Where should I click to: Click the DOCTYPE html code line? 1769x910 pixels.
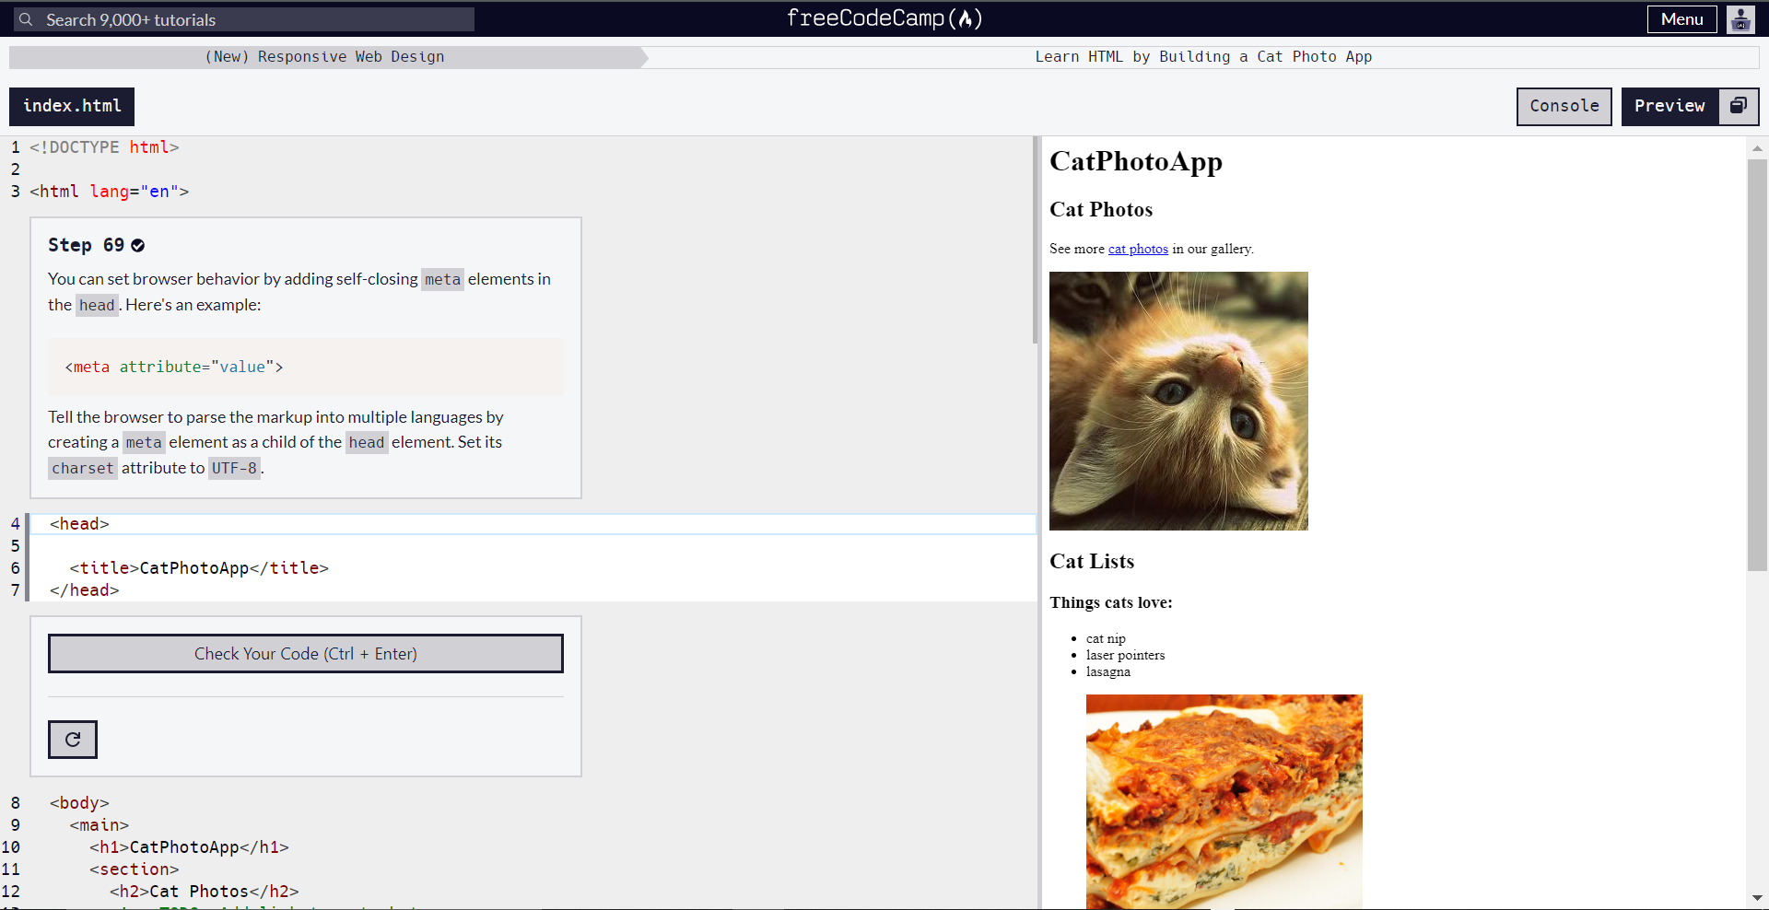tap(104, 147)
